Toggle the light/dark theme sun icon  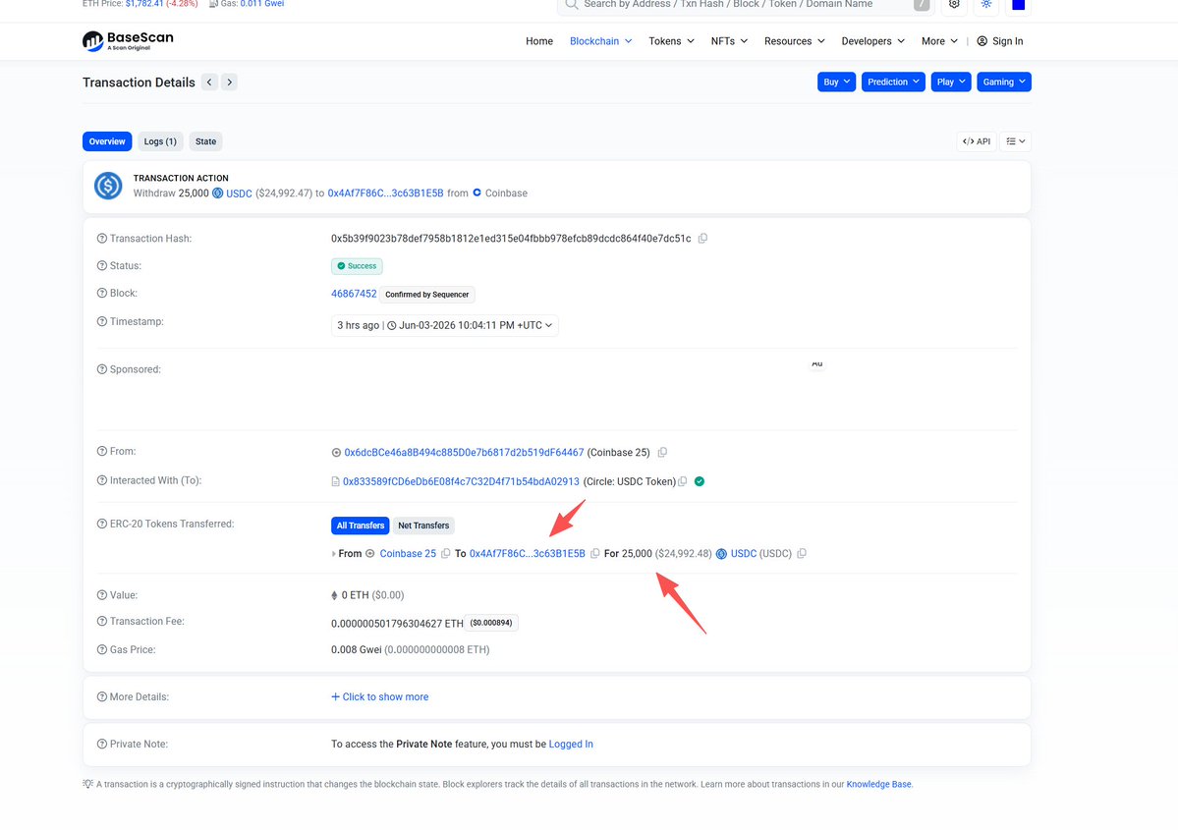click(x=986, y=4)
